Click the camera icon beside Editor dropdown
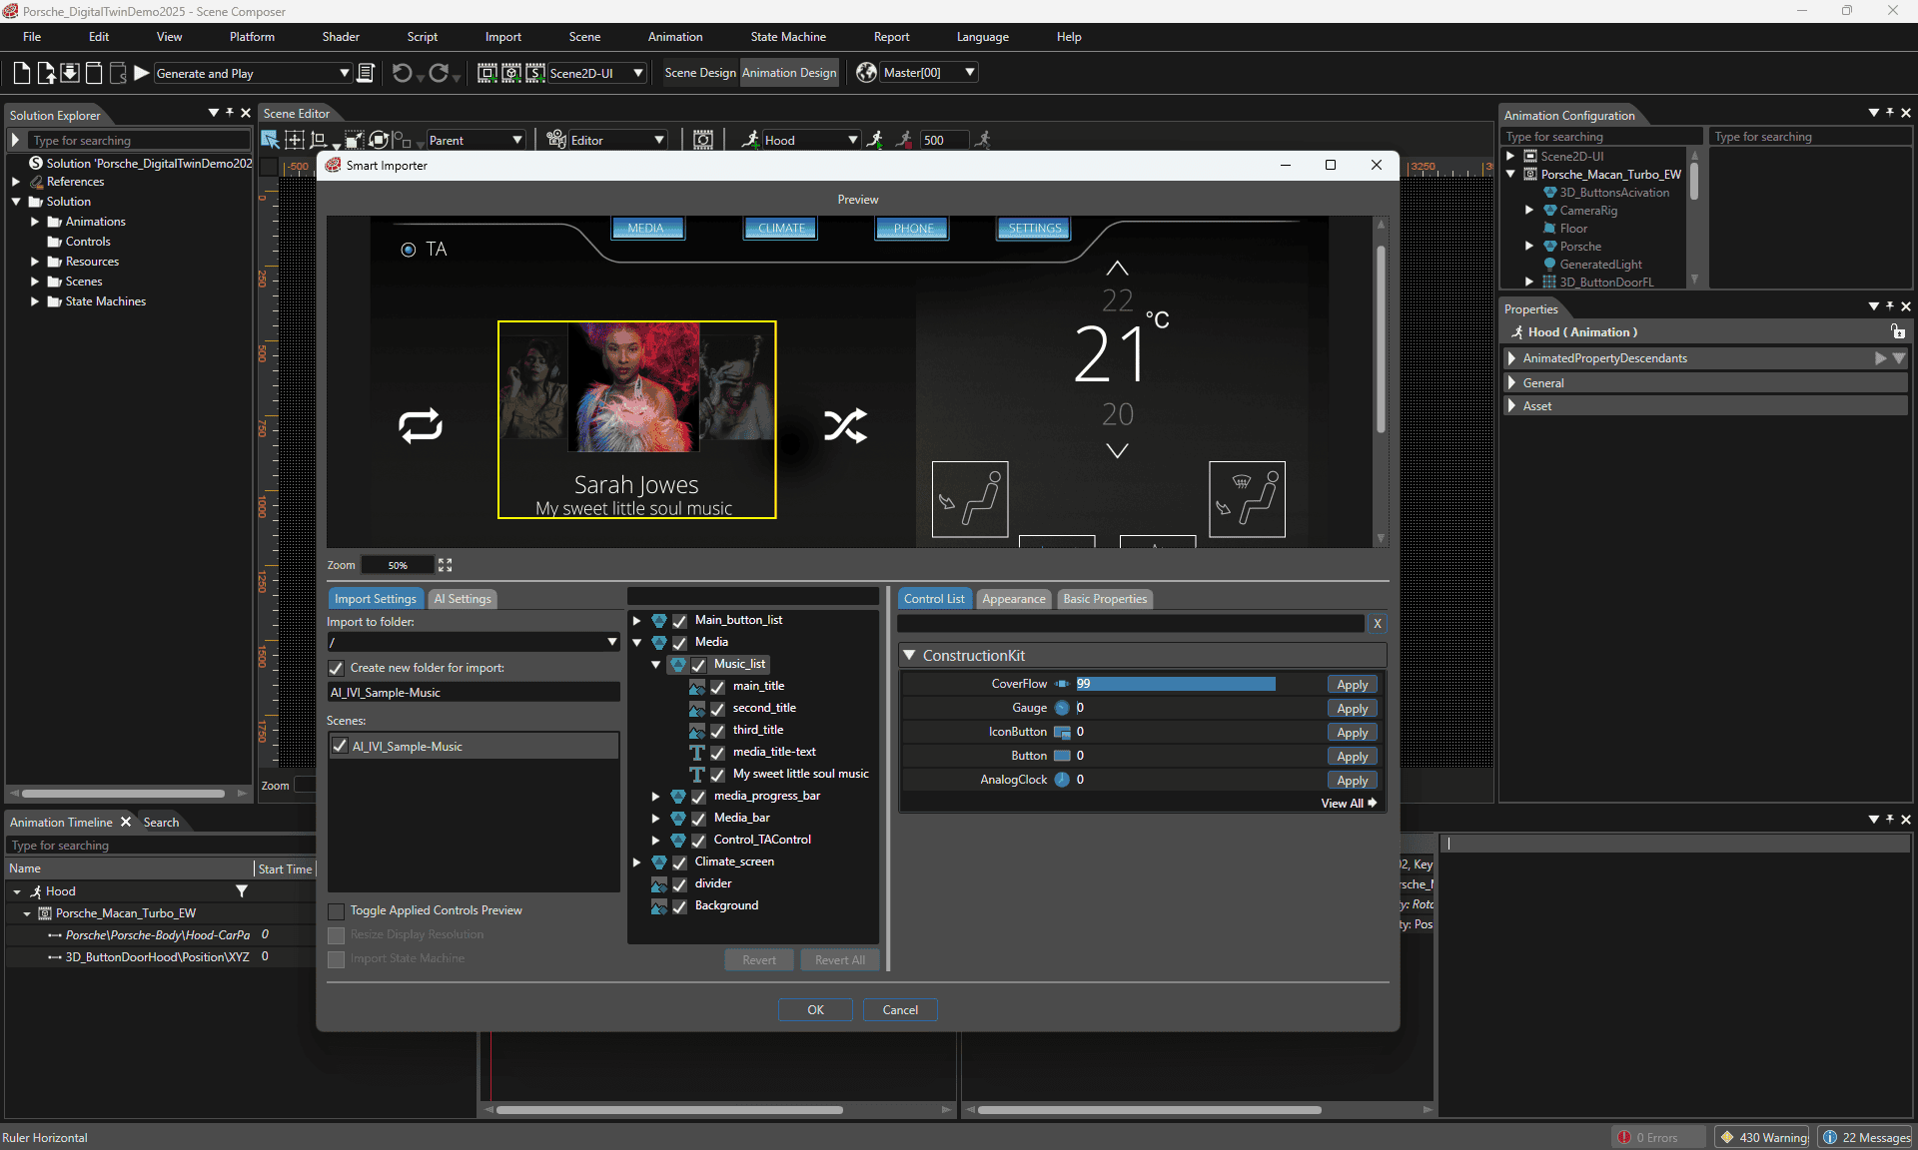1918x1150 pixels. tap(556, 140)
